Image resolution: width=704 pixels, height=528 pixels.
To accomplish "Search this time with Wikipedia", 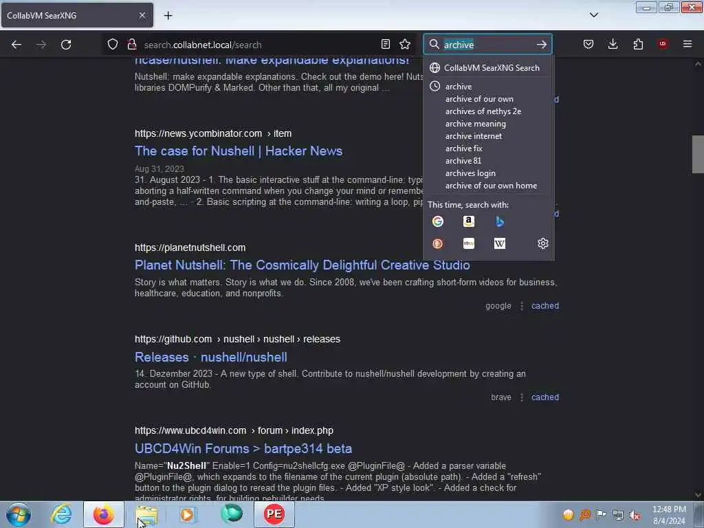I will (500, 243).
